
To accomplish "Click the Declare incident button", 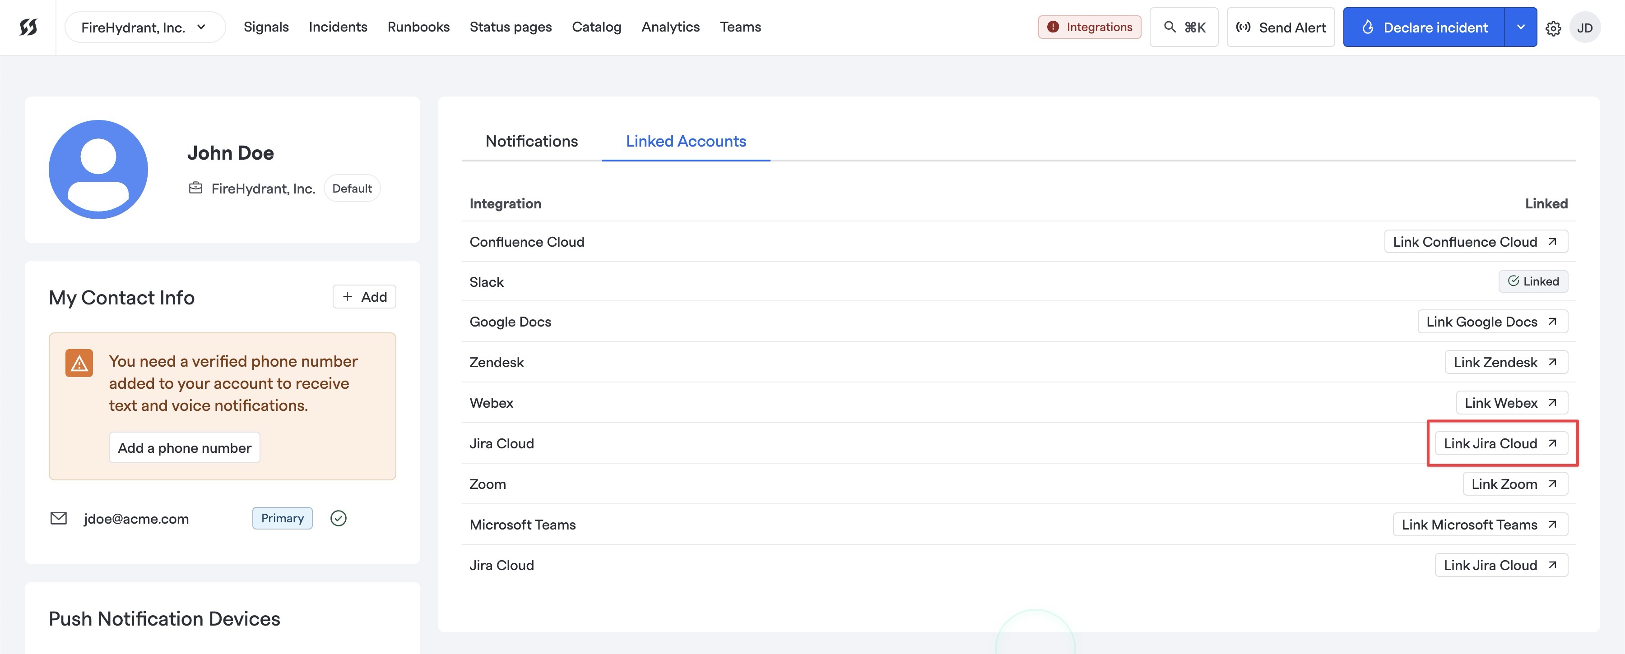I will (1424, 27).
